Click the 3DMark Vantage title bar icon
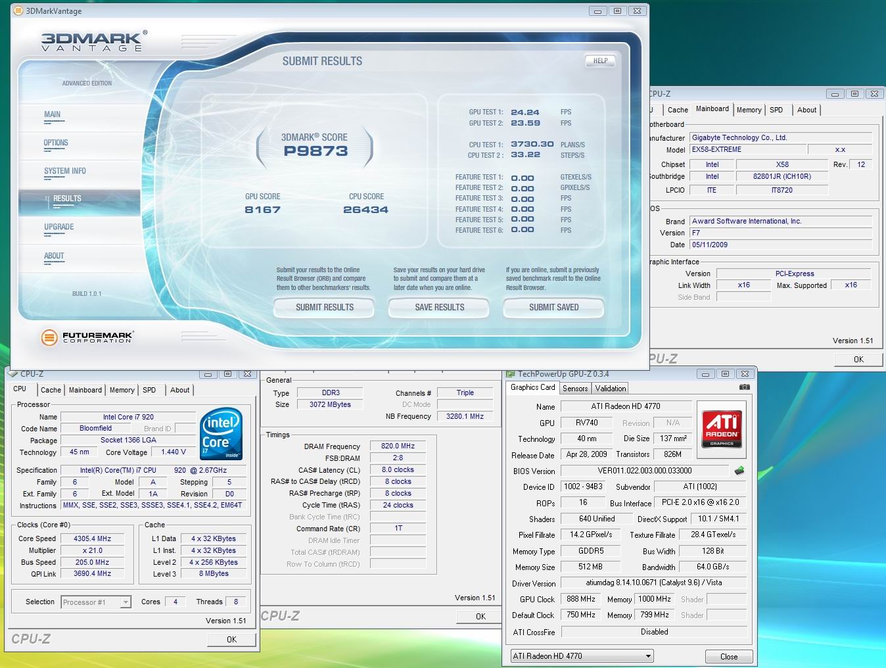Image resolution: width=886 pixels, height=668 pixels. click(x=18, y=11)
